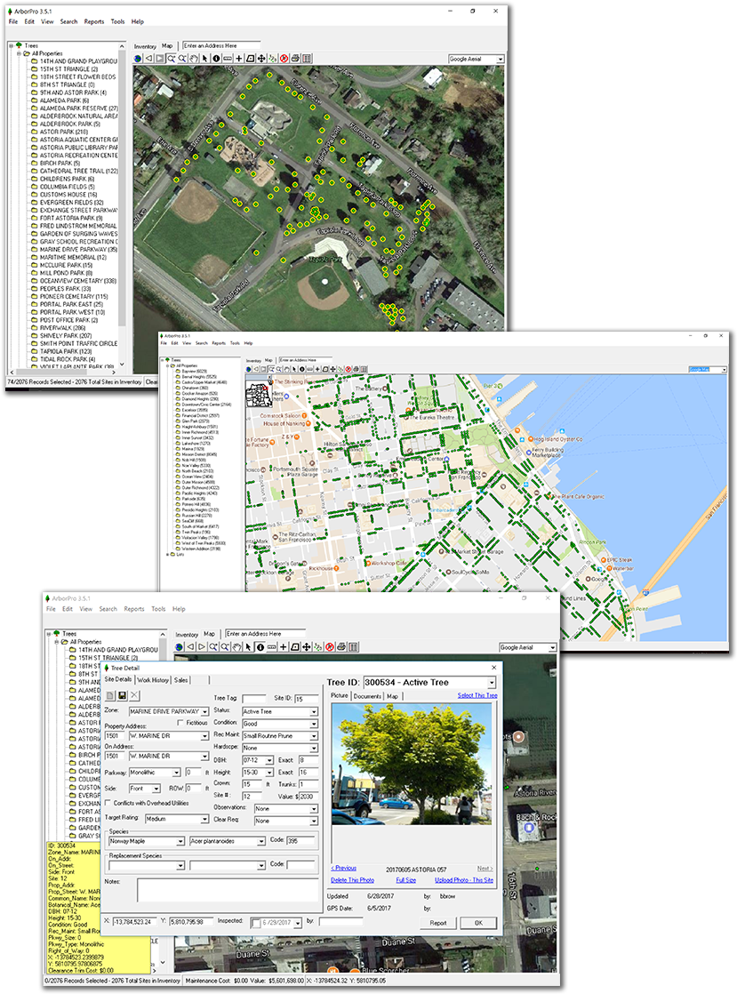Click the tree photo thumbnail in Tree Detail
This screenshot has width=737, height=994.
(412, 764)
